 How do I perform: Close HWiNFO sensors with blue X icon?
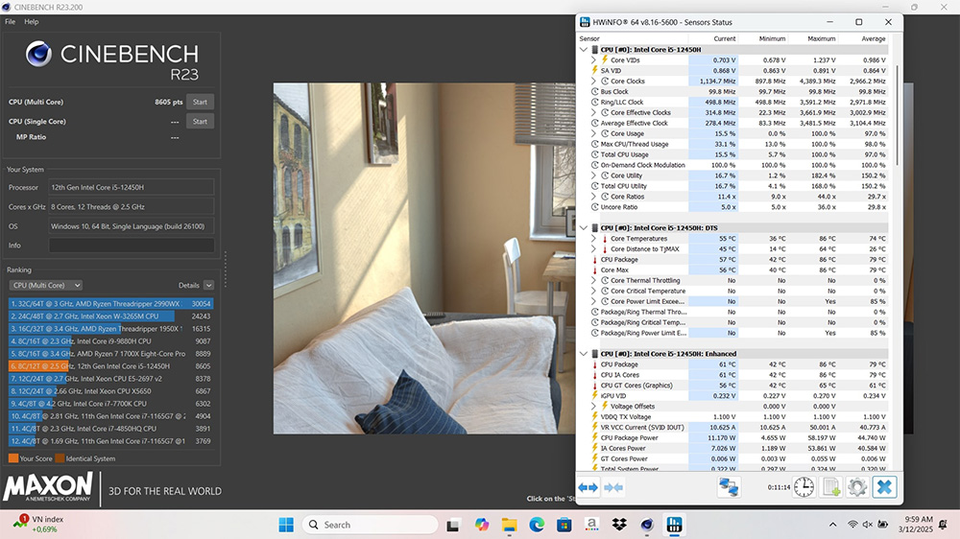point(884,487)
